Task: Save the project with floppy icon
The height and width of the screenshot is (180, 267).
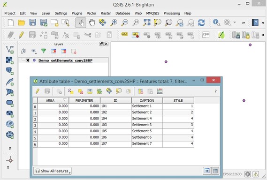Action: coord(32,22)
